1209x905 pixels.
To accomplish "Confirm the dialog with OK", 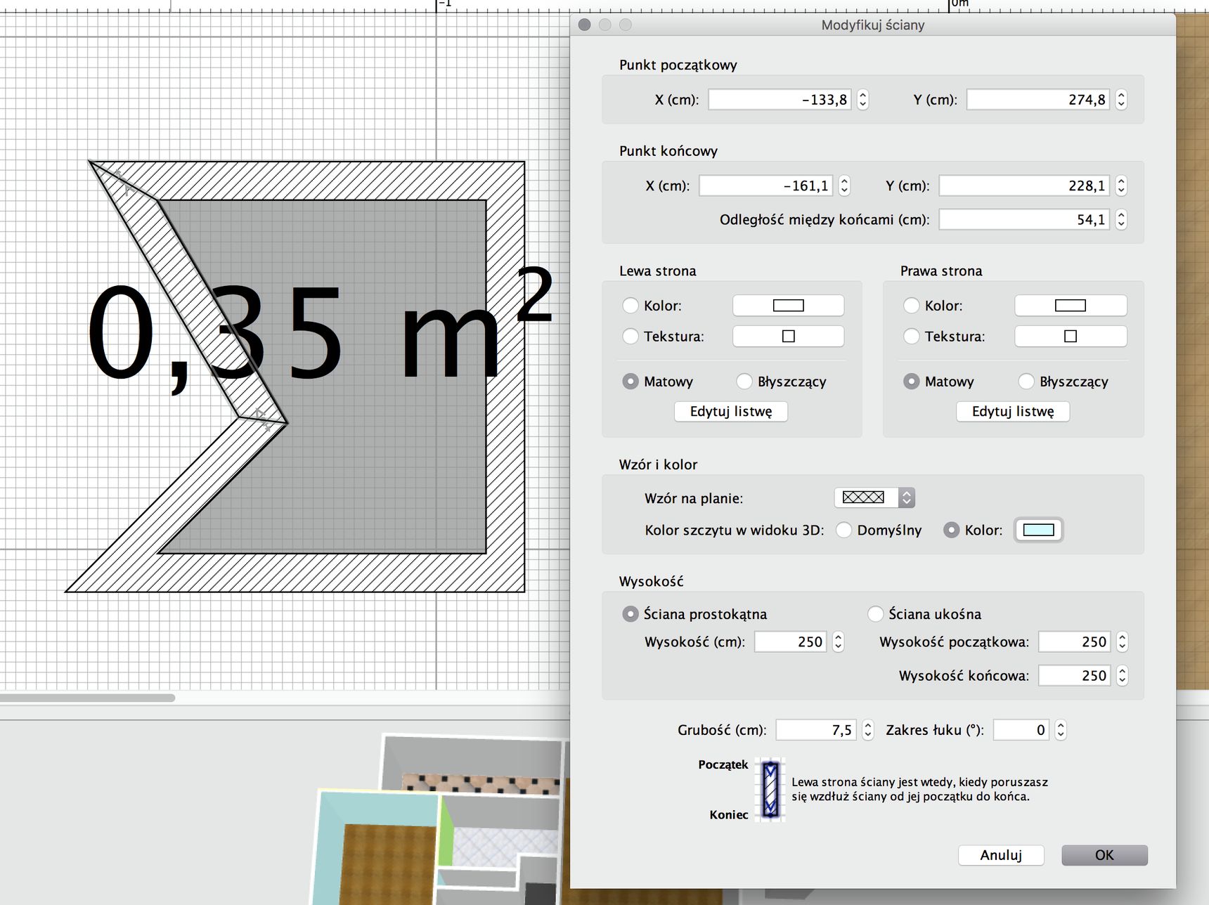I will tap(1104, 855).
